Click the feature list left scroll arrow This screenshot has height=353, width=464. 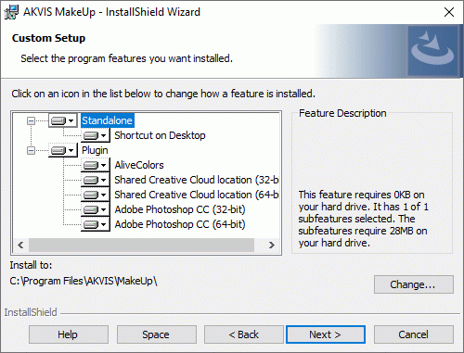[x=20, y=246]
